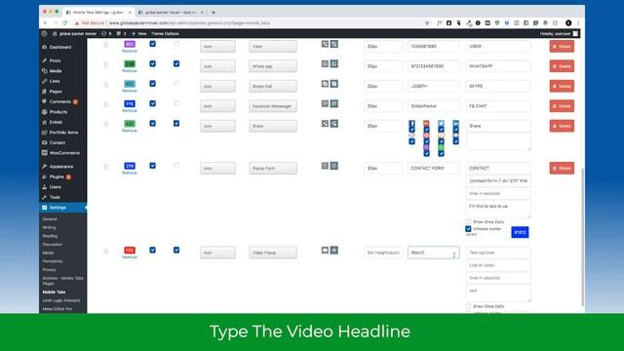Open the Skype Call action dropdown

[x=273, y=86]
